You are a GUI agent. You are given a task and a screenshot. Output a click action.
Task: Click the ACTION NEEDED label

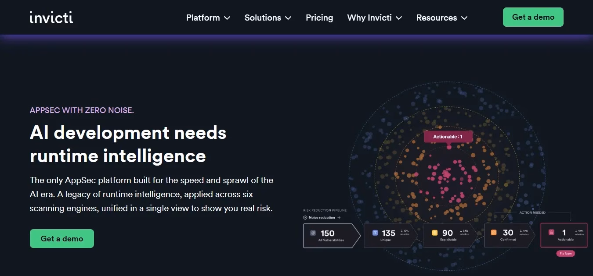[x=532, y=212]
